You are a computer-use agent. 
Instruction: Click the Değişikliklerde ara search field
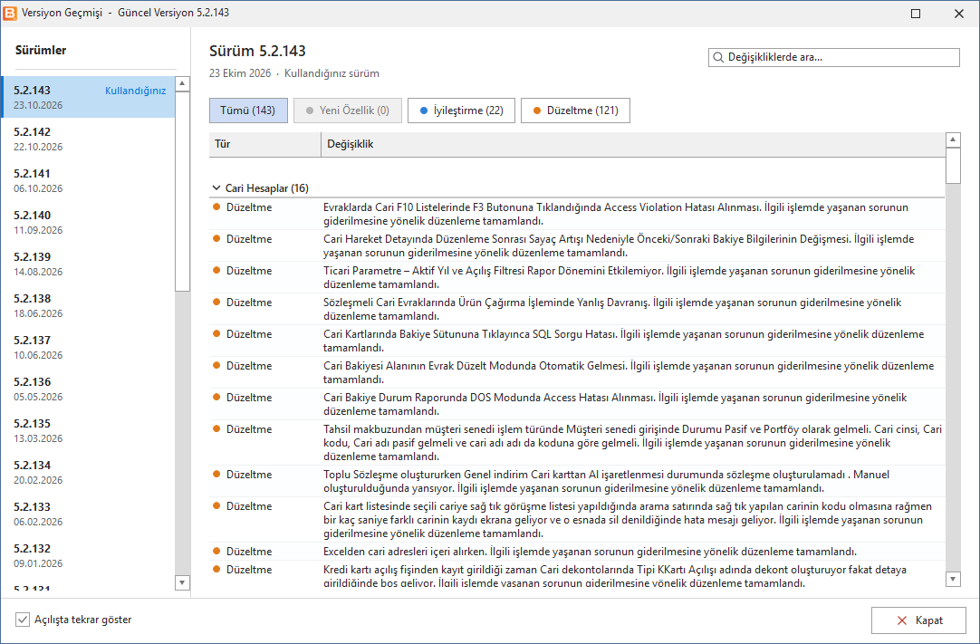[x=834, y=58]
